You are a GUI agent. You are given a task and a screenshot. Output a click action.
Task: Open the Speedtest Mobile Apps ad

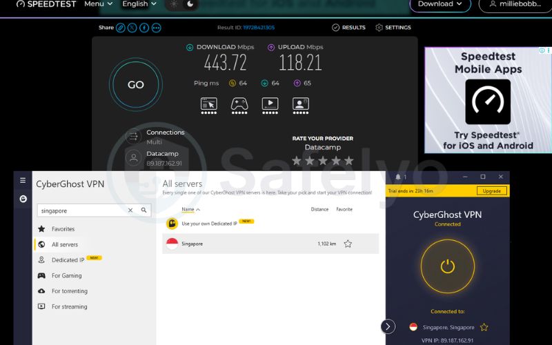coord(488,100)
